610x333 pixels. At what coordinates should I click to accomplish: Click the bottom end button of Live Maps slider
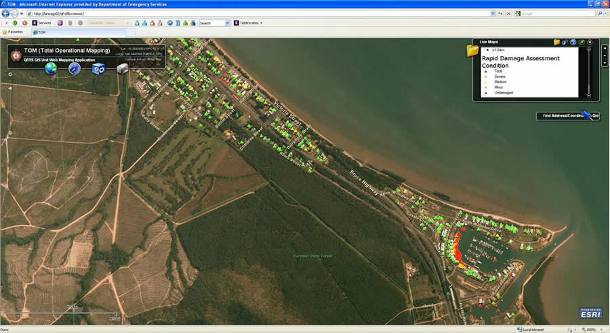pyautogui.click(x=588, y=95)
